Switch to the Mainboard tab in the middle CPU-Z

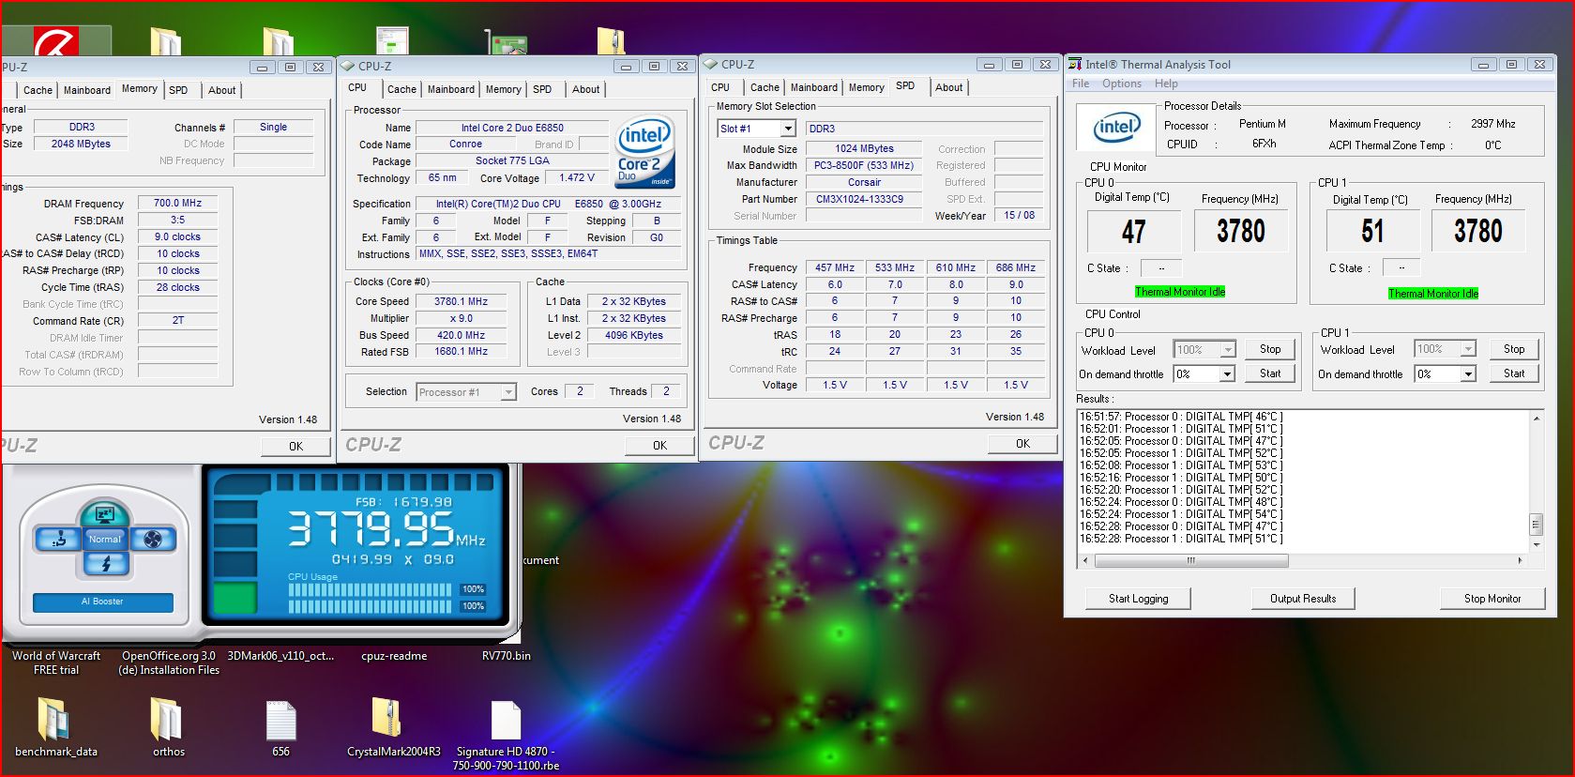[x=451, y=89]
